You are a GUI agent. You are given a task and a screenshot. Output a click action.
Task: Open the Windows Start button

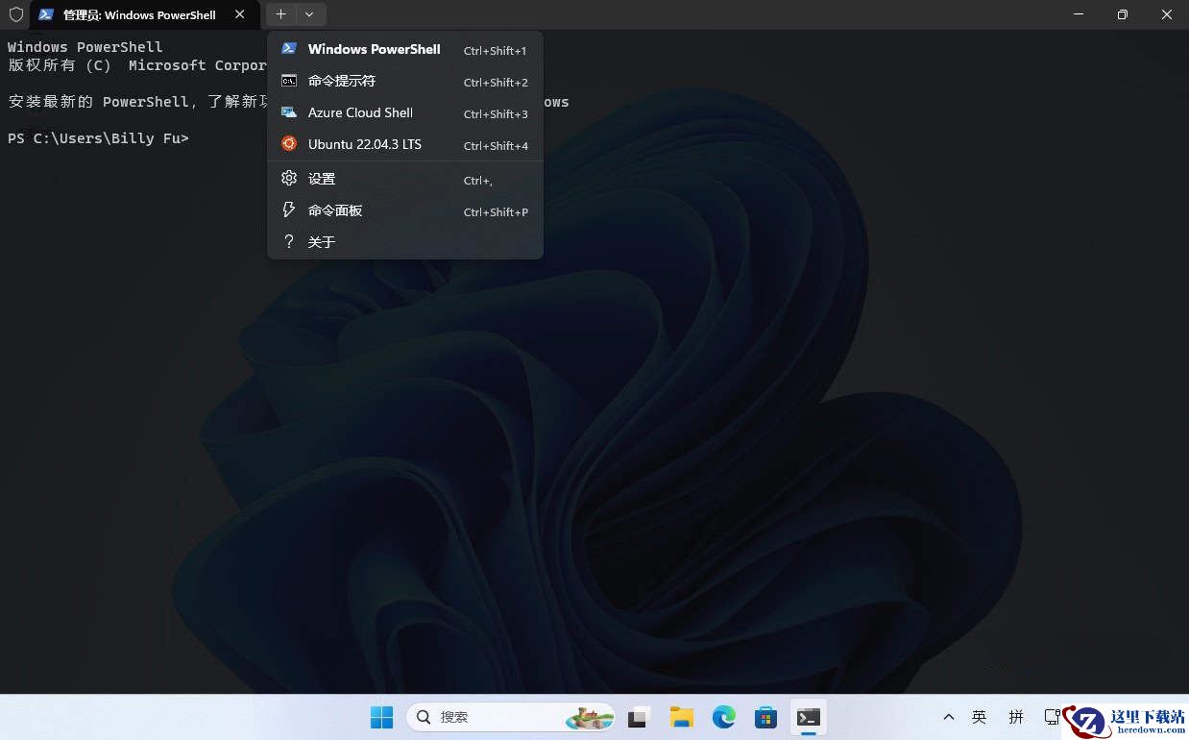tap(381, 717)
